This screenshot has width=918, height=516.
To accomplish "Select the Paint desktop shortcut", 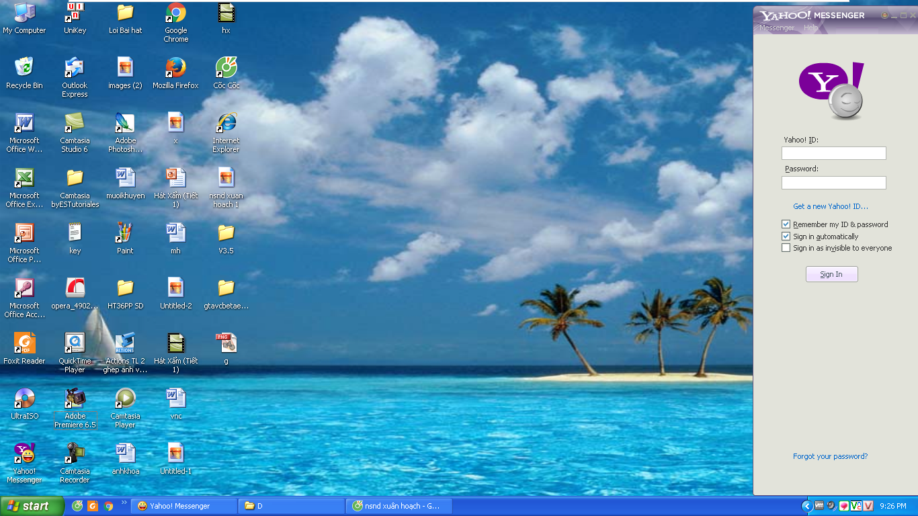I will coord(125,239).
